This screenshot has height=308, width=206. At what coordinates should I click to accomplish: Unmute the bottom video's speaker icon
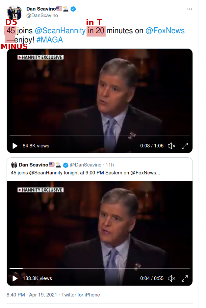coord(171,278)
